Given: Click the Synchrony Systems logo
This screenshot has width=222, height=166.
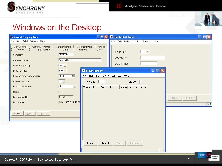Looking at the screenshot, I should [x=26, y=8].
